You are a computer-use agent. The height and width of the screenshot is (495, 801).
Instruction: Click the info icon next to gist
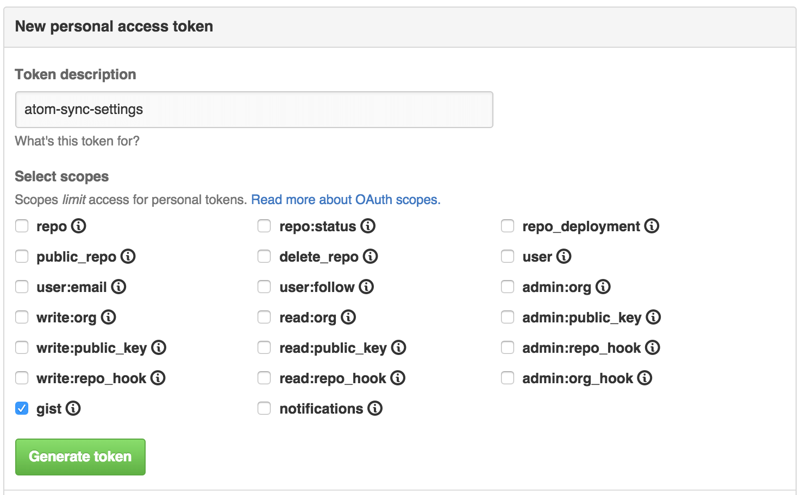[x=73, y=408]
